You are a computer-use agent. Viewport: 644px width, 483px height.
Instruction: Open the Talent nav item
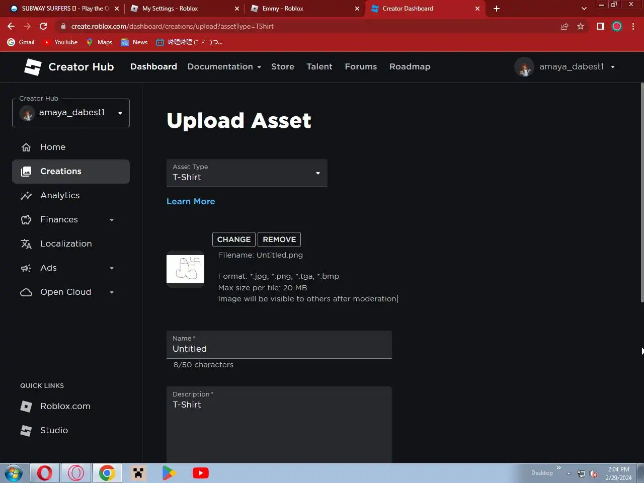[x=319, y=66]
